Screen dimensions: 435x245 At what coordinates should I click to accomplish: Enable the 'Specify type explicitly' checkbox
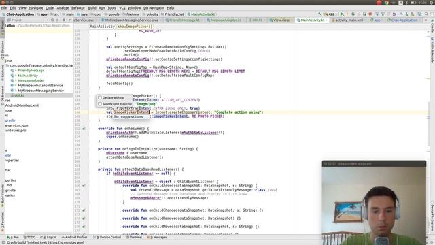pos(100,104)
